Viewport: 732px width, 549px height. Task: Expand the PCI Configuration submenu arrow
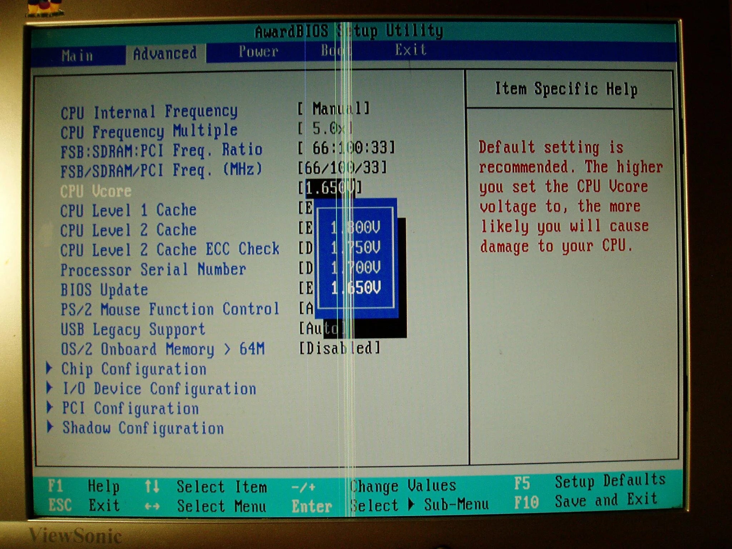tap(50, 407)
